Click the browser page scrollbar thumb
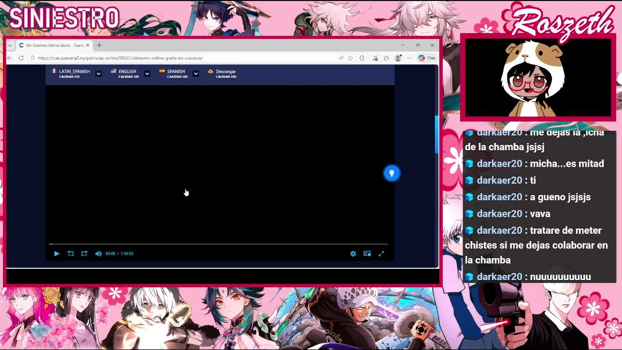 [436, 134]
